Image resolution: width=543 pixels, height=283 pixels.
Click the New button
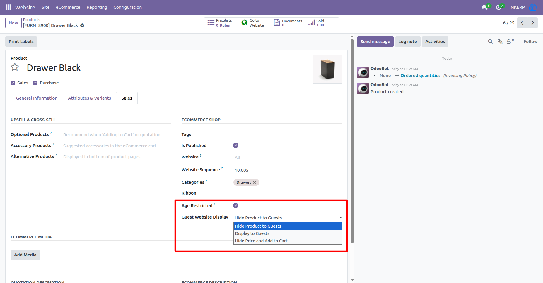point(13,23)
